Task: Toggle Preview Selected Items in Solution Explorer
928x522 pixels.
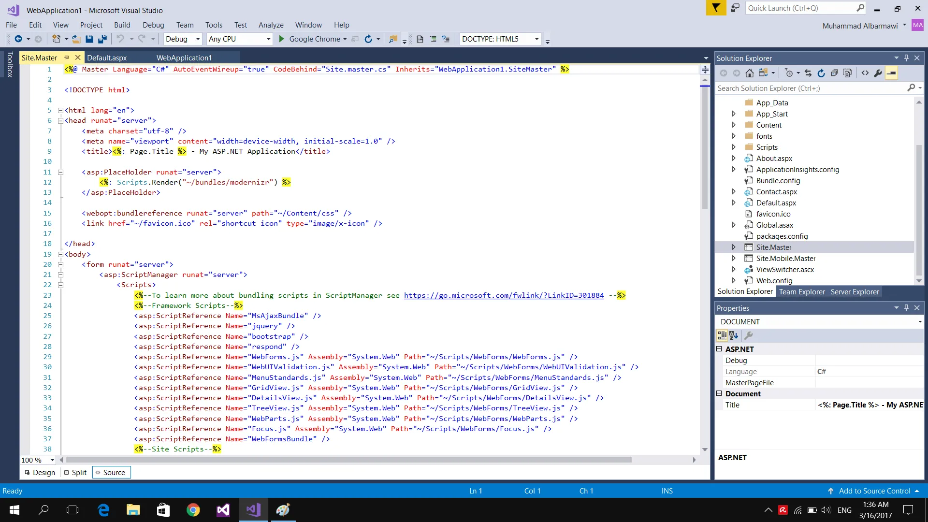Action: point(892,73)
